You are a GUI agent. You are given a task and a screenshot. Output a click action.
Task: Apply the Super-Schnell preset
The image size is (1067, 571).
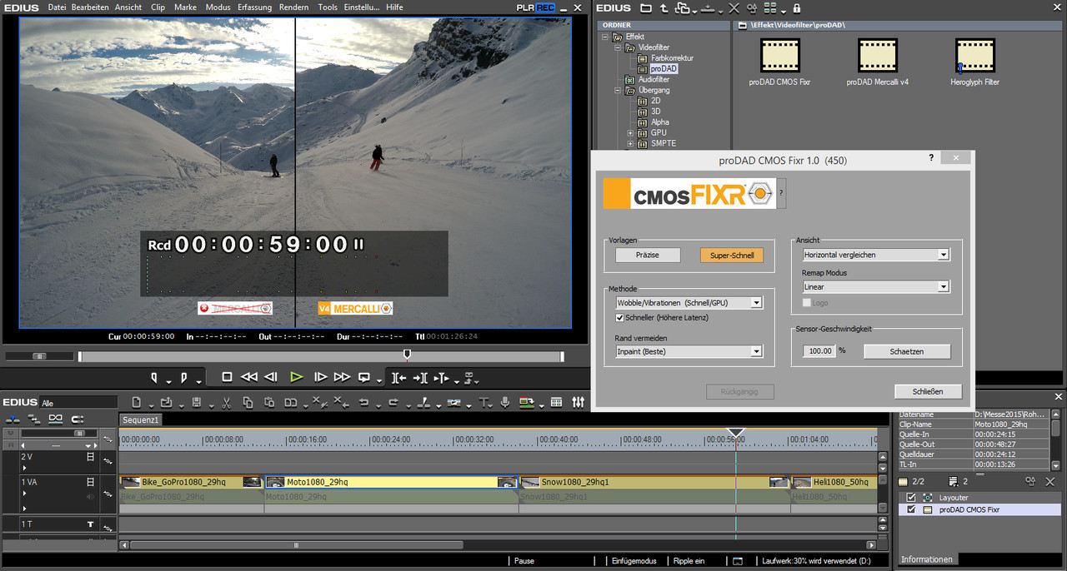[732, 256]
